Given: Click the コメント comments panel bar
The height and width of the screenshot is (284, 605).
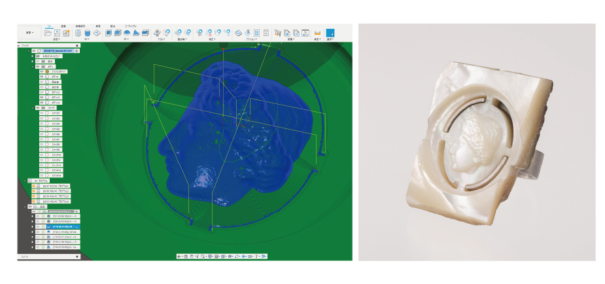Looking at the screenshot, I should coord(49,257).
